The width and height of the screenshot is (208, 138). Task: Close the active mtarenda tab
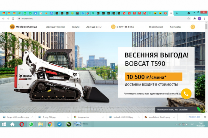tap(171, 13)
